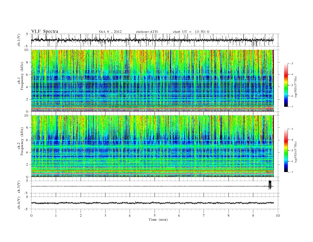Click the "3" minute tick label
The width and height of the screenshot is (313, 242).
pos(105,216)
